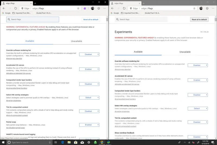Open Windows Start menu

3,142
